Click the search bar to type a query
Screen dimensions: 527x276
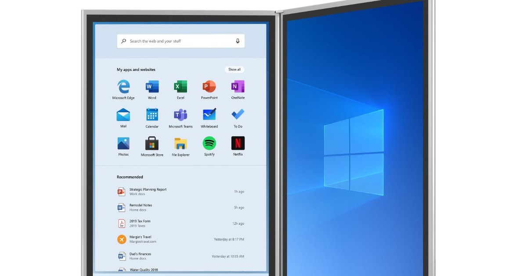point(176,41)
